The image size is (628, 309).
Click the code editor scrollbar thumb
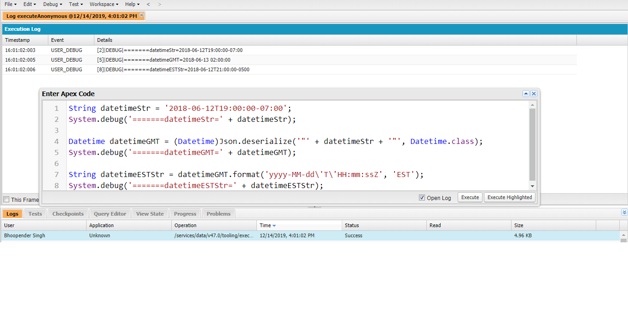tap(533, 144)
